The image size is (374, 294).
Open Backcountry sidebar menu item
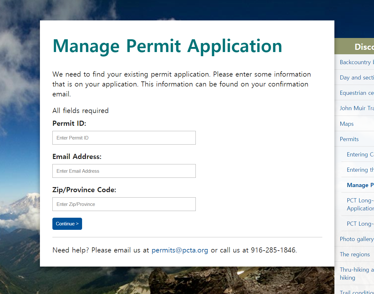point(357,62)
